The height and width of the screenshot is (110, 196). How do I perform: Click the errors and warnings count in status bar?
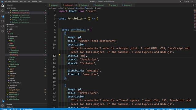15,109
